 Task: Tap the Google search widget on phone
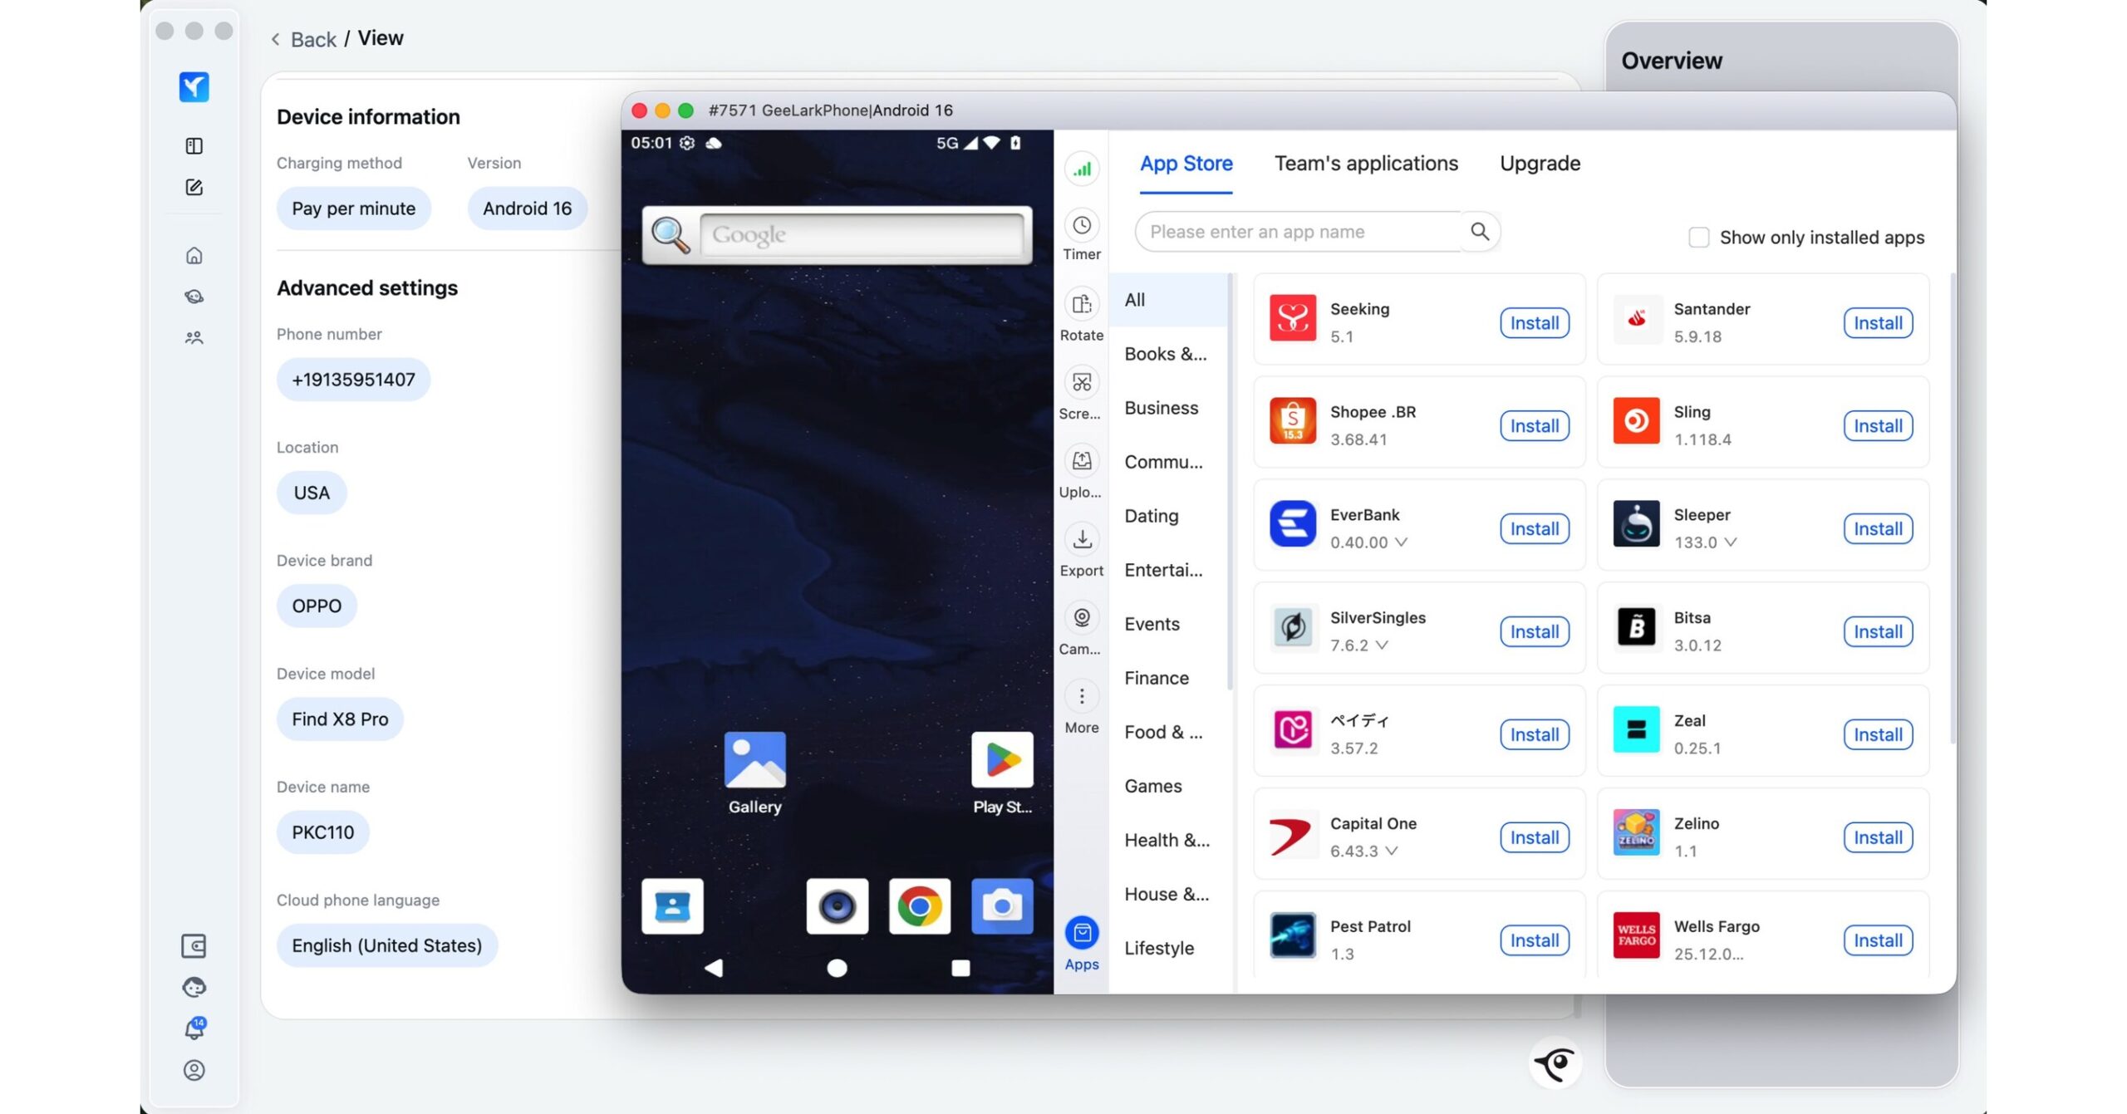tap(837, 235)
